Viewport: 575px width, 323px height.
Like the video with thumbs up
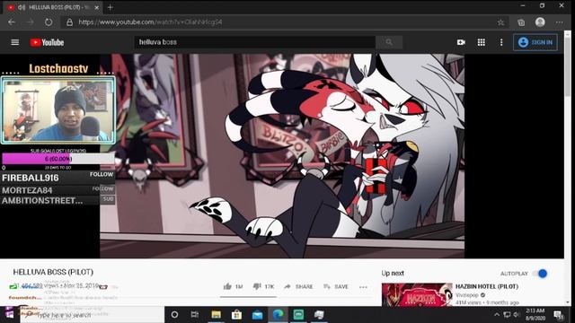(x=234, y=286)
